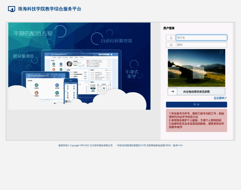
Task: Click the version text 版本V-9.0
Action: pos(178,145)
